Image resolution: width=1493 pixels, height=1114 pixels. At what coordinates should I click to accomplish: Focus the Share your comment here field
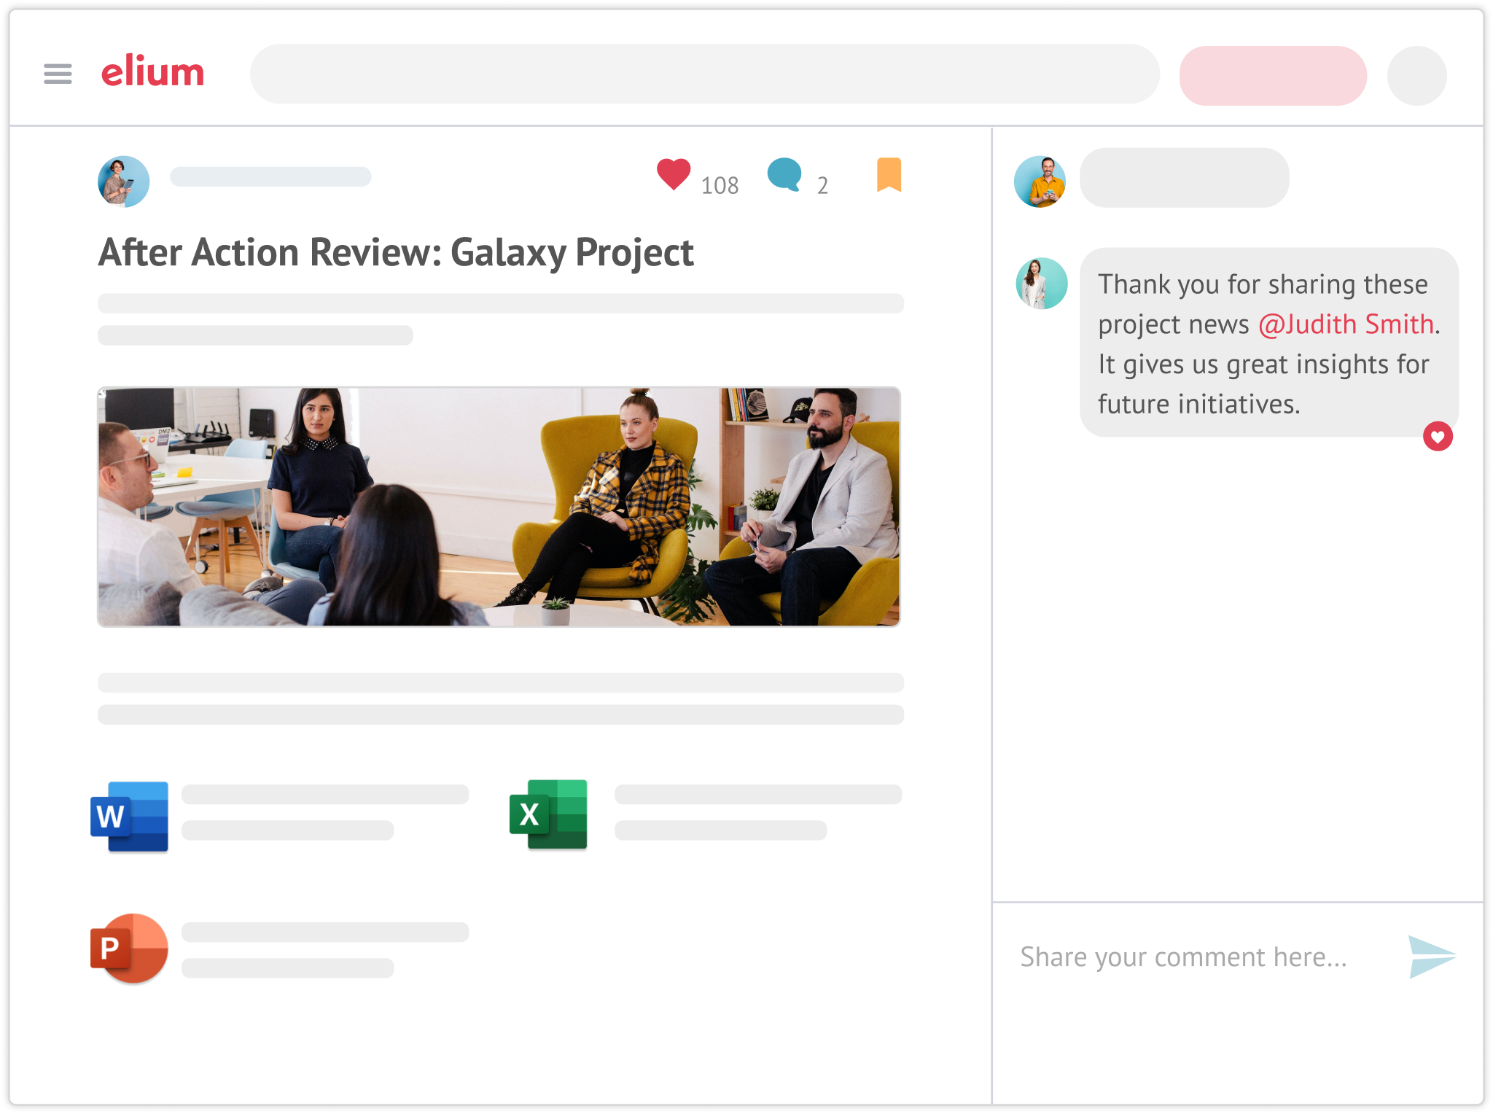1182,957
